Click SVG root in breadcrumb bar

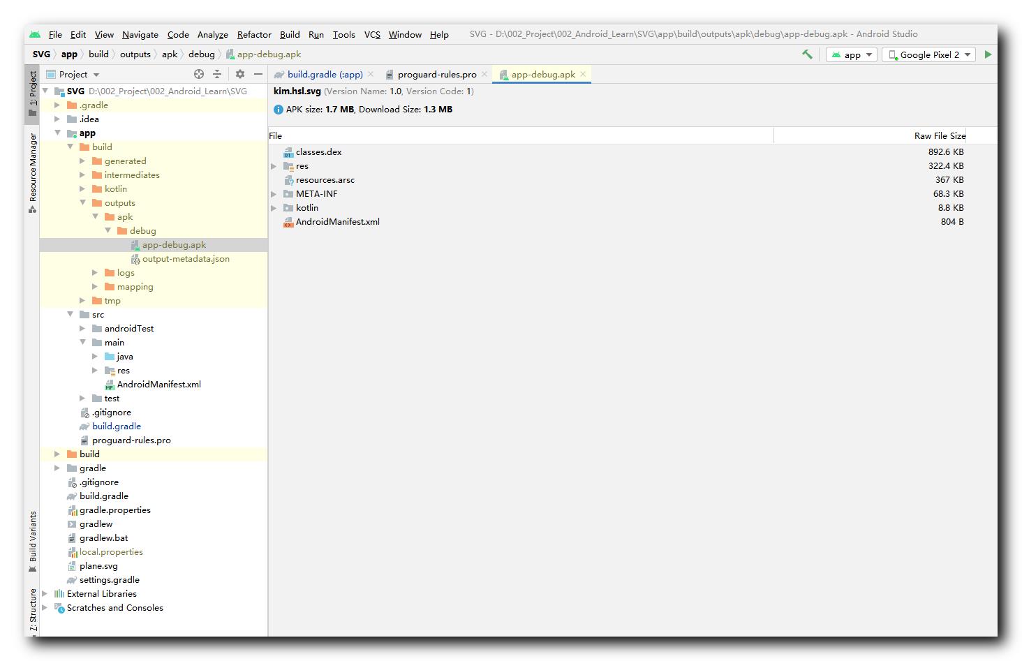click(41, 54)
